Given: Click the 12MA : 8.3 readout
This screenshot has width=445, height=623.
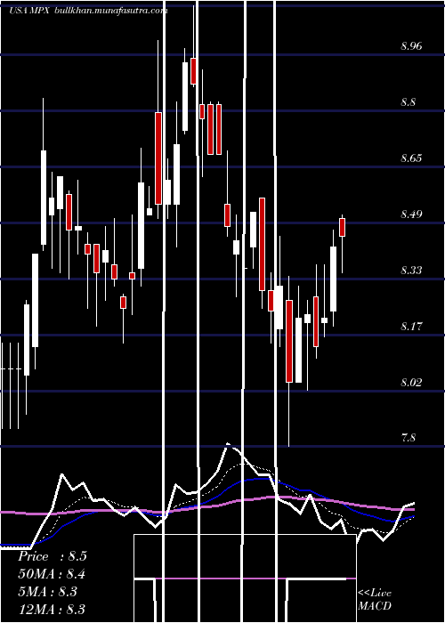Looking at the screenshot, I should [x=52, y=609].
